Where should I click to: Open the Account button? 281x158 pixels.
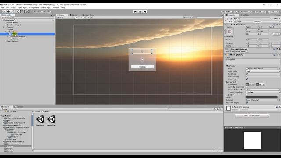pyautogui.click(x=245, y=11)
